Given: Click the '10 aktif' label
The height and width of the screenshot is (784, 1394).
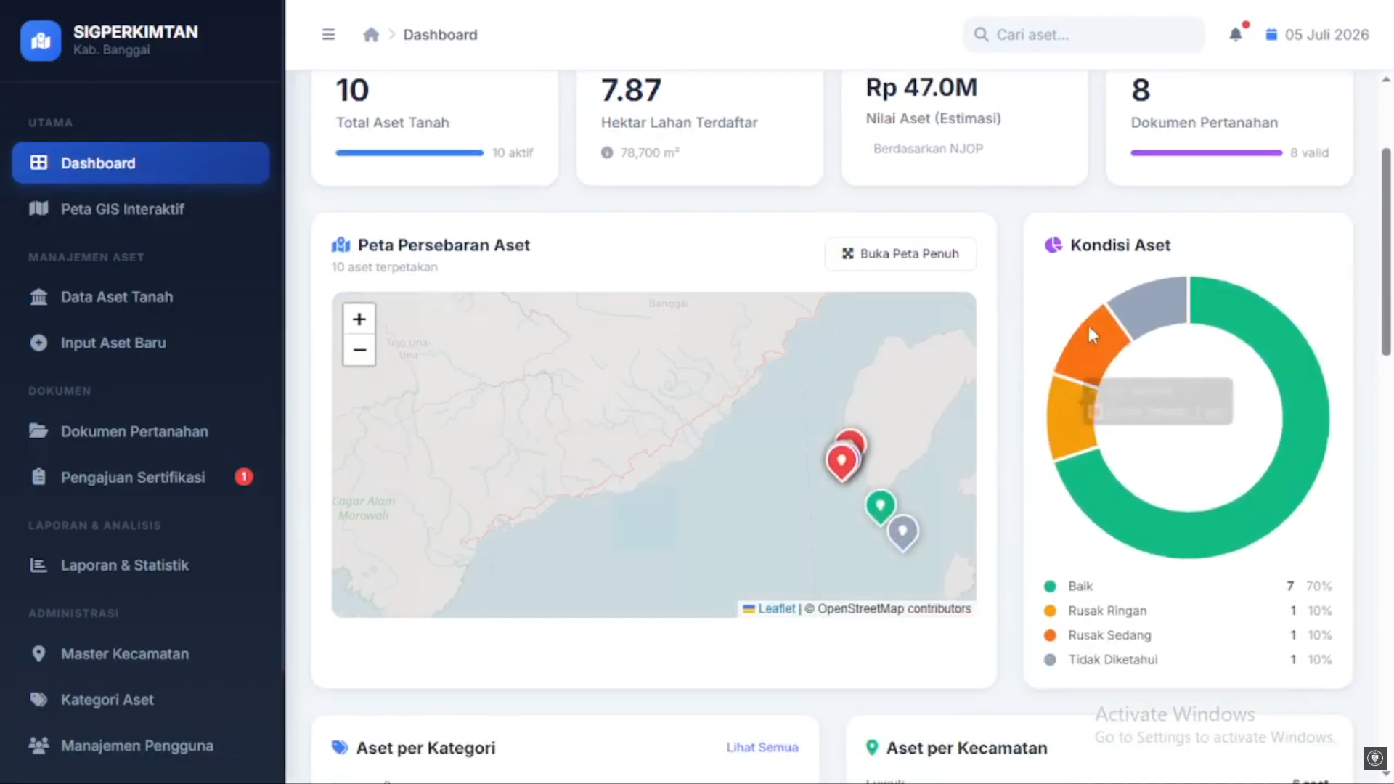Looking at the screenshot, I should pos(513,152).
